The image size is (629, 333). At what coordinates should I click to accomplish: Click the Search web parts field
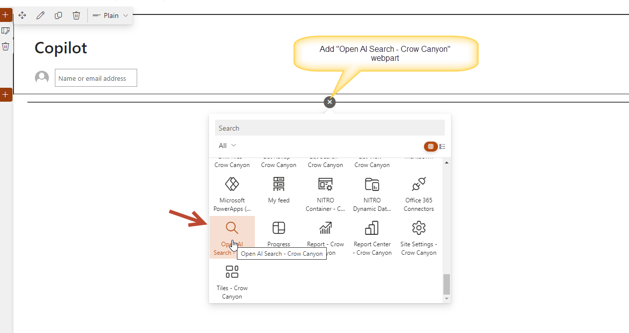[329, 128]
